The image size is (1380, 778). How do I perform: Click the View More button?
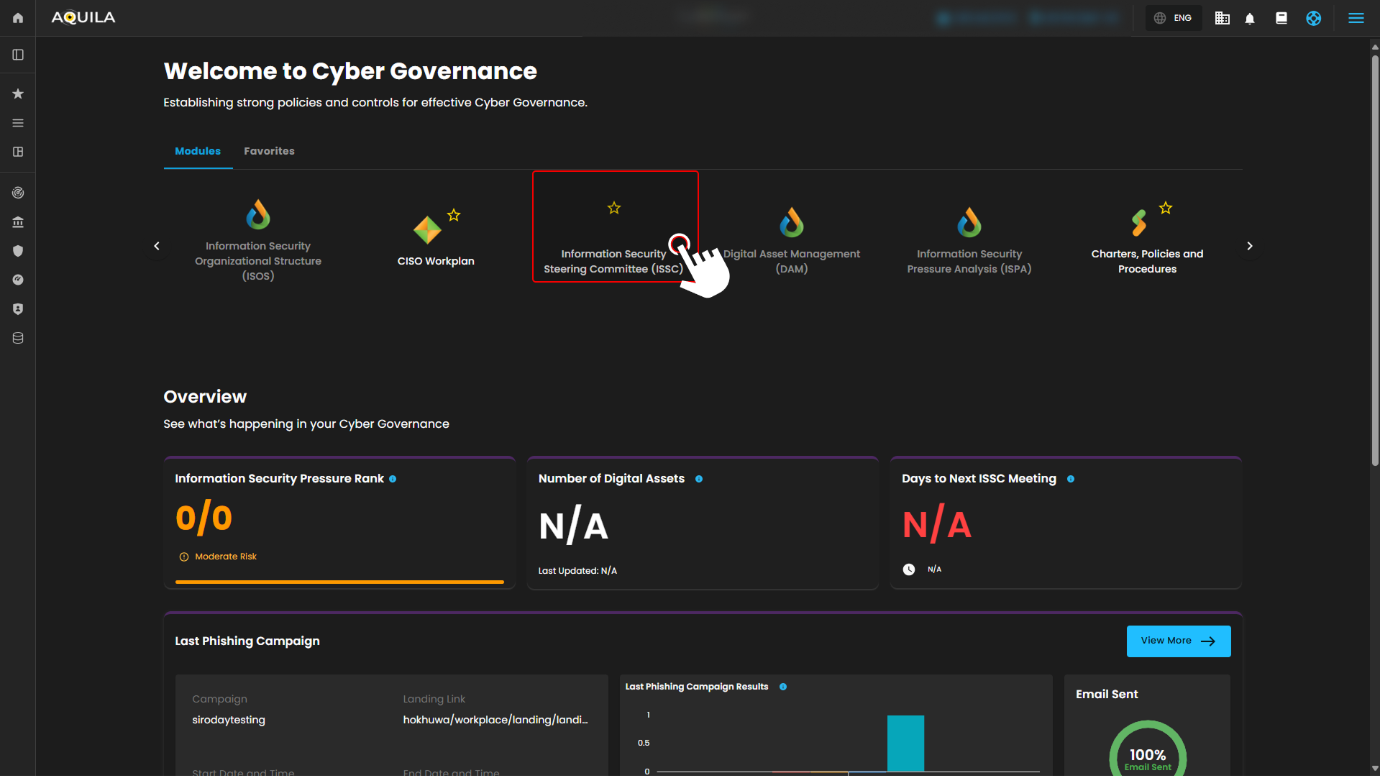[1178, 641]
